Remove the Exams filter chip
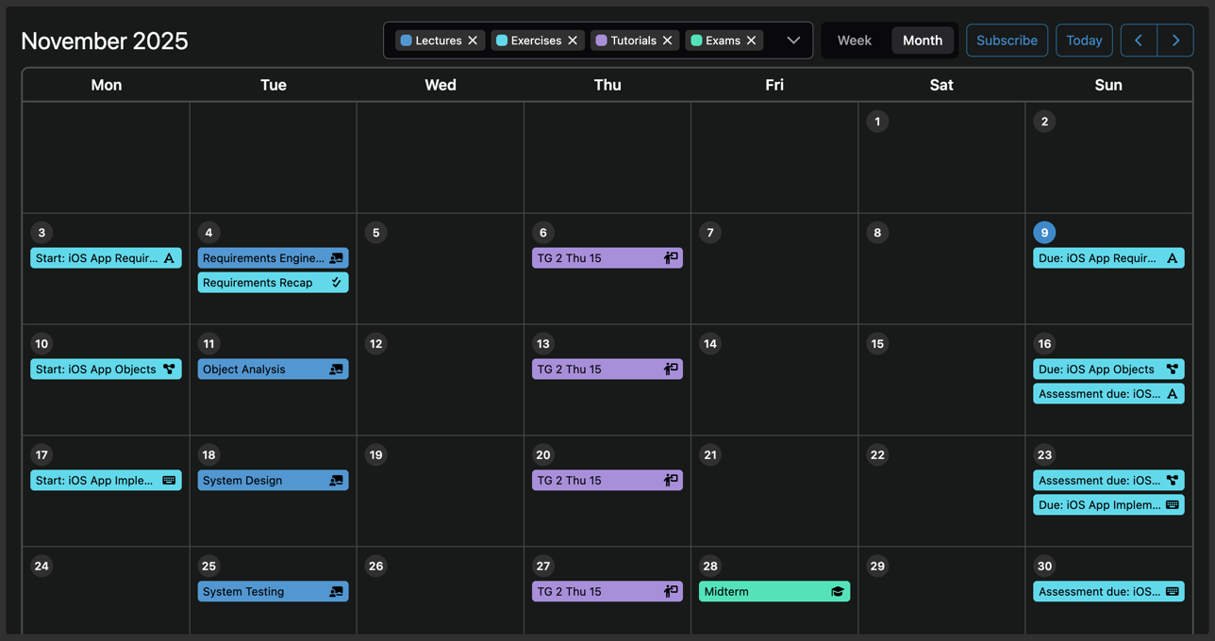This screenshot has width=1215, height=641. (x=751, y=41)
